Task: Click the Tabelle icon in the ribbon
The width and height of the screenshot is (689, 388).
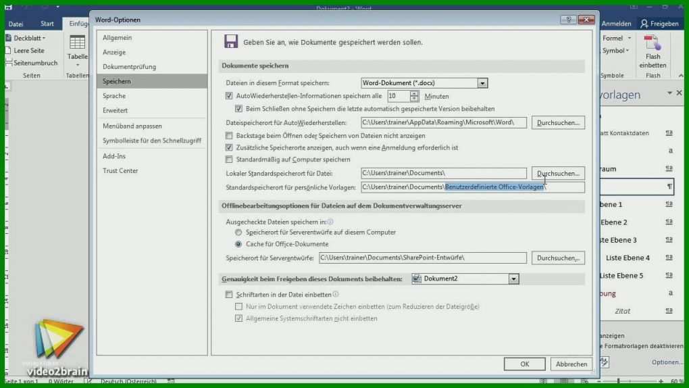Action: (77, 42)
